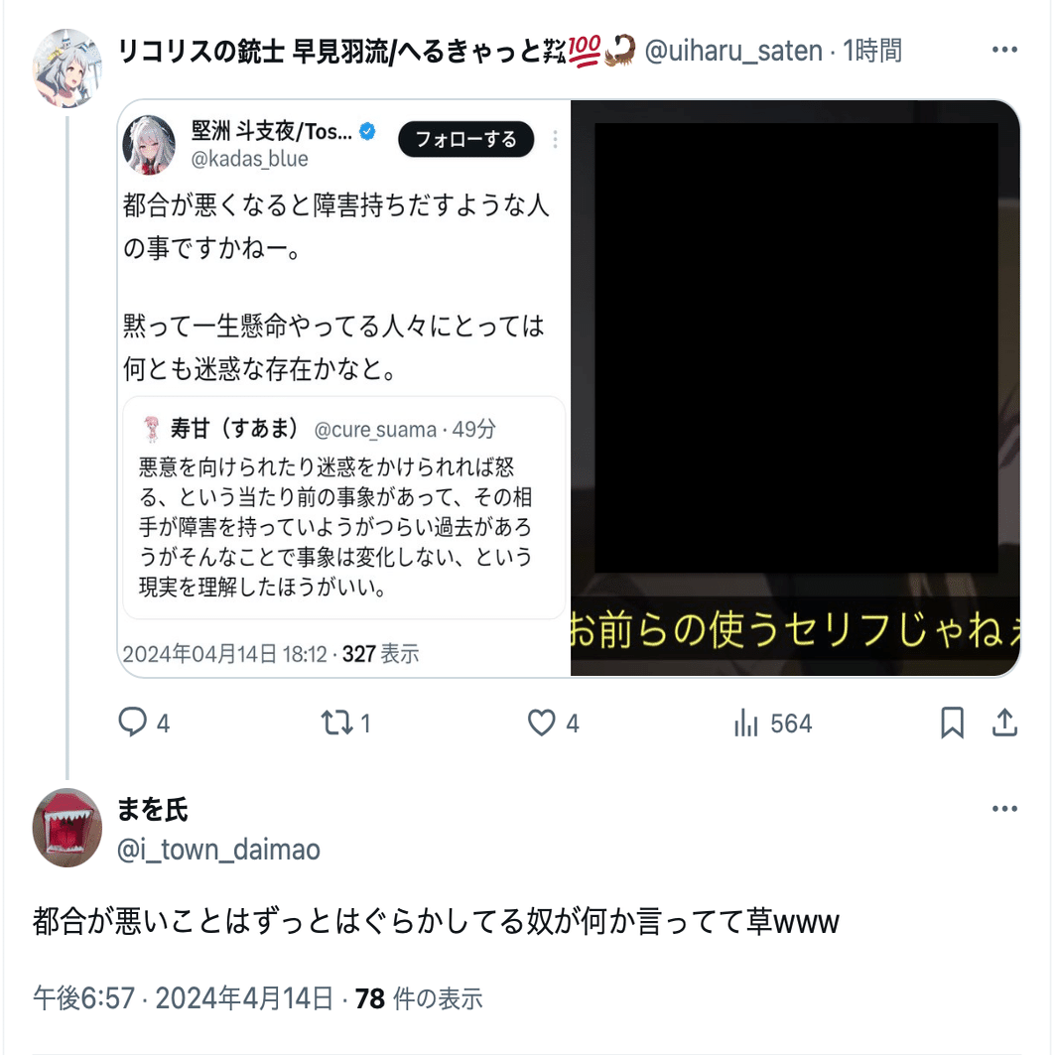Viewport: 1055px width, 1055px height.
Task: Click the @uiharu_saten handle
Action: pos(733,51)
